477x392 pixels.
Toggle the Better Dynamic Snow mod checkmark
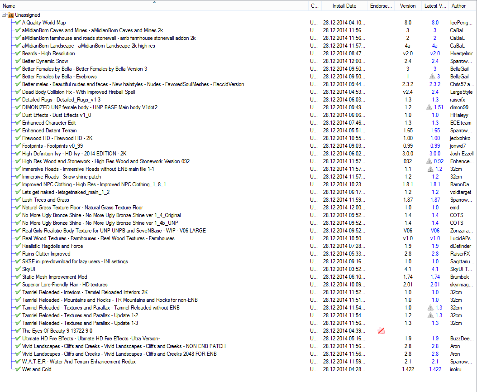click(x=18, y=61)
